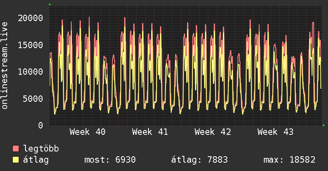Select the legtöbb legend label

[41, 149]
